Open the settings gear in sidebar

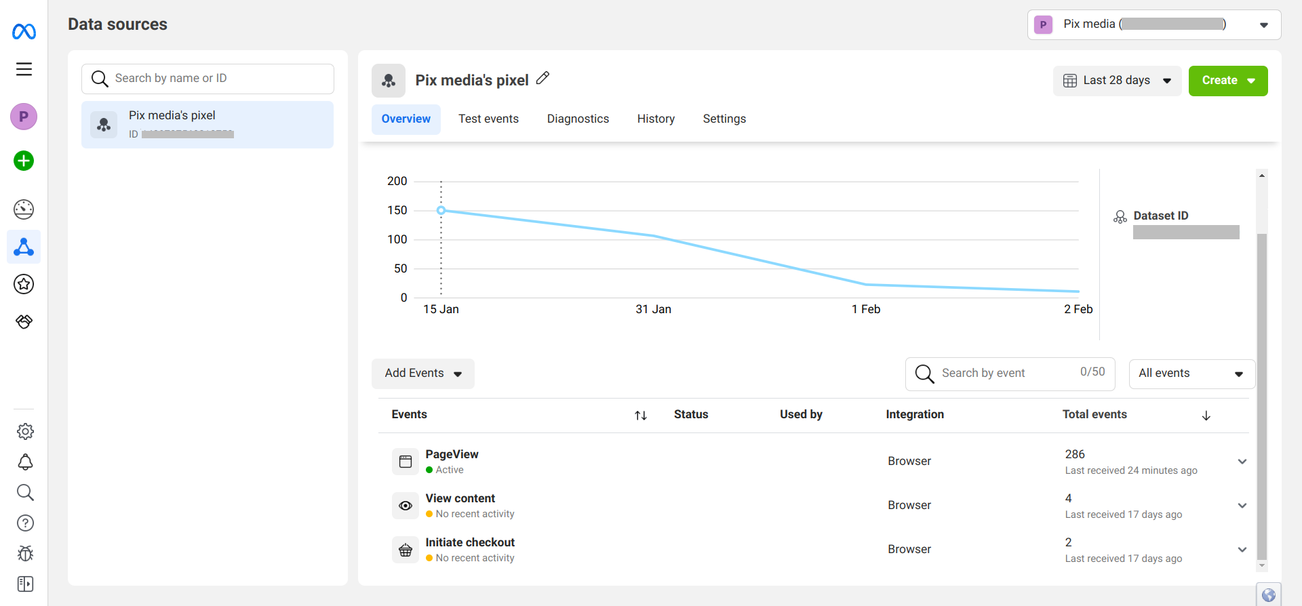[x=25, y=431]
